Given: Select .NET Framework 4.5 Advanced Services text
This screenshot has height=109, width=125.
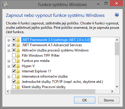Looking at the screenshot, I should (x=52, y=45).
